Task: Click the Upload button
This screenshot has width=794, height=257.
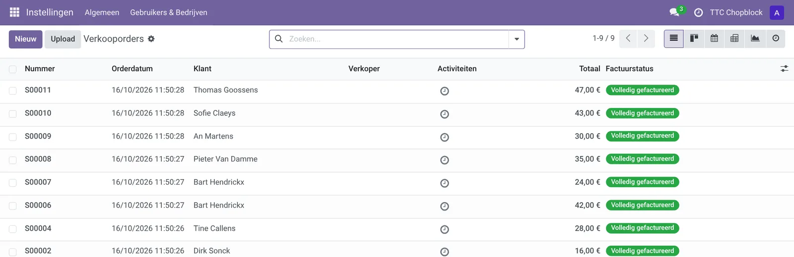Action: (63, 39)
